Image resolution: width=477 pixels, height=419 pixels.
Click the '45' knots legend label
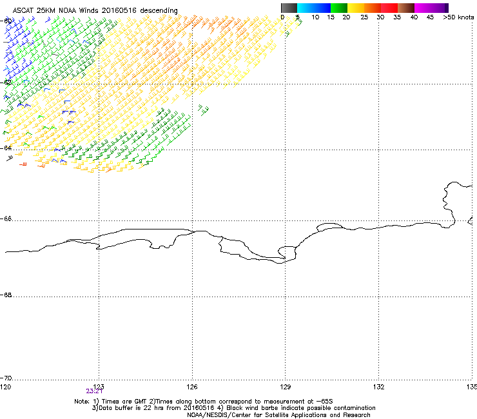click(430, 17)
